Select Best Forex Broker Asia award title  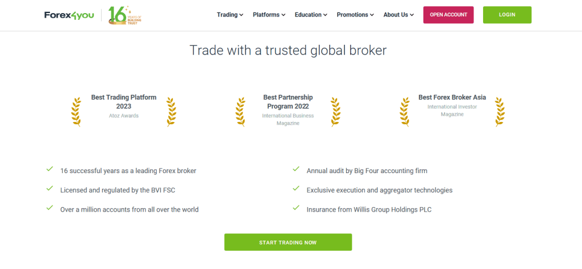tap(452, 98)
